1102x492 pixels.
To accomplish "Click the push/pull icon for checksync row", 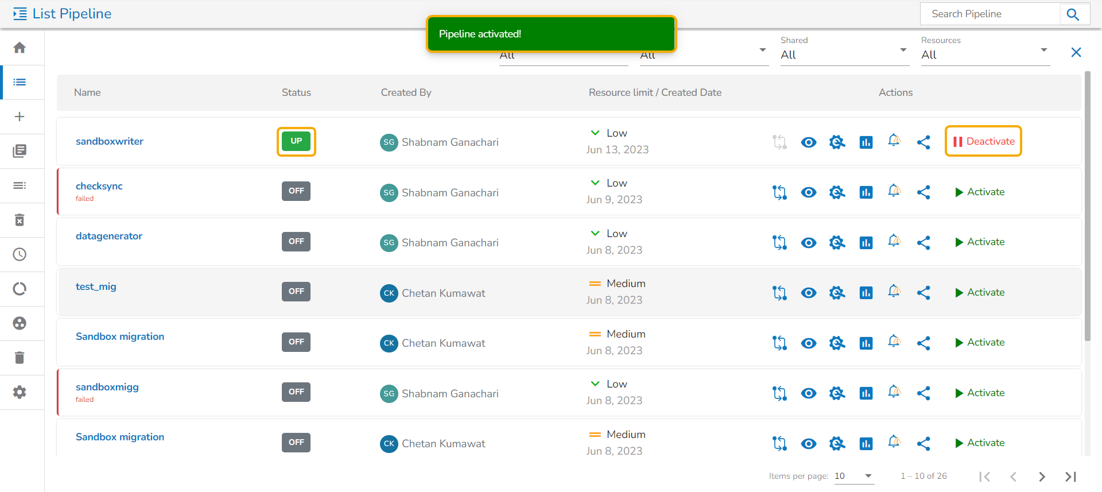I will tap(779, 192).
